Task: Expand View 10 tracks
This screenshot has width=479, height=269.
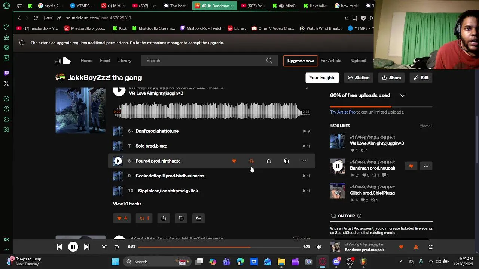Action: [x=127, y=204]
